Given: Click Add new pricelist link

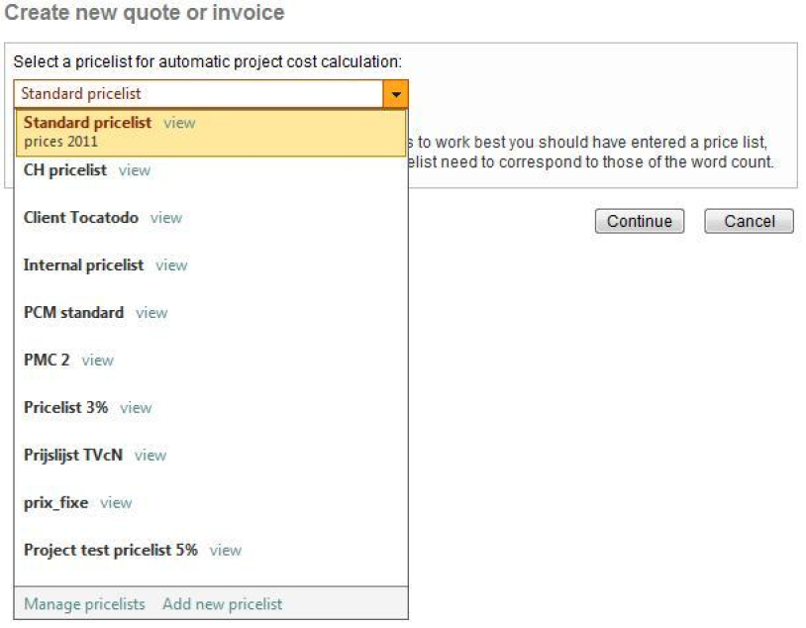Looking at the screenshot, I should point(222,604).
